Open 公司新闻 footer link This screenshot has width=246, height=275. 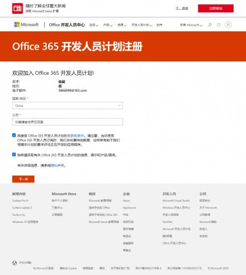pyautogui.click(x=205, y=215)
